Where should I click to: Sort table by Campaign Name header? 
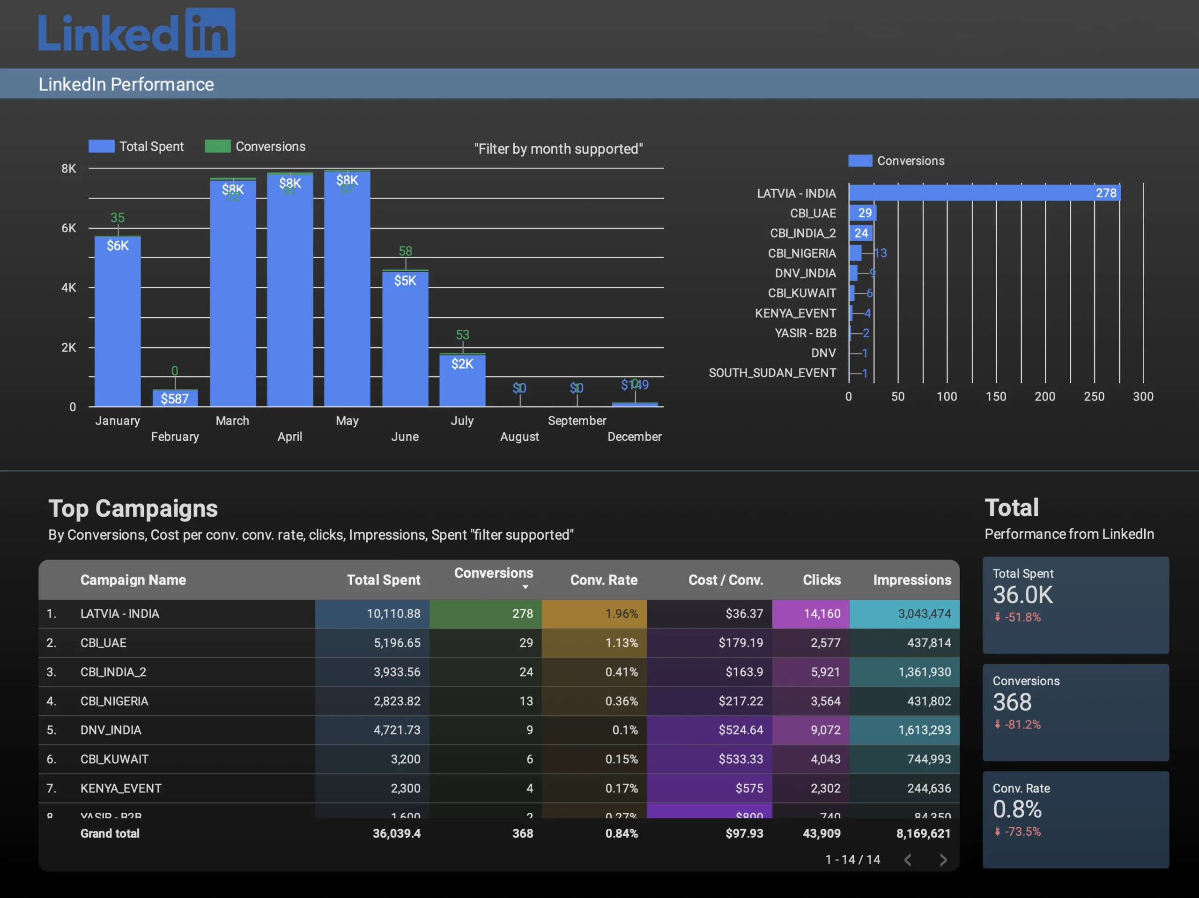133,579
